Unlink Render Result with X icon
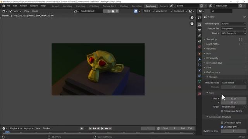The image size is (248, 139). pos(117,11)
